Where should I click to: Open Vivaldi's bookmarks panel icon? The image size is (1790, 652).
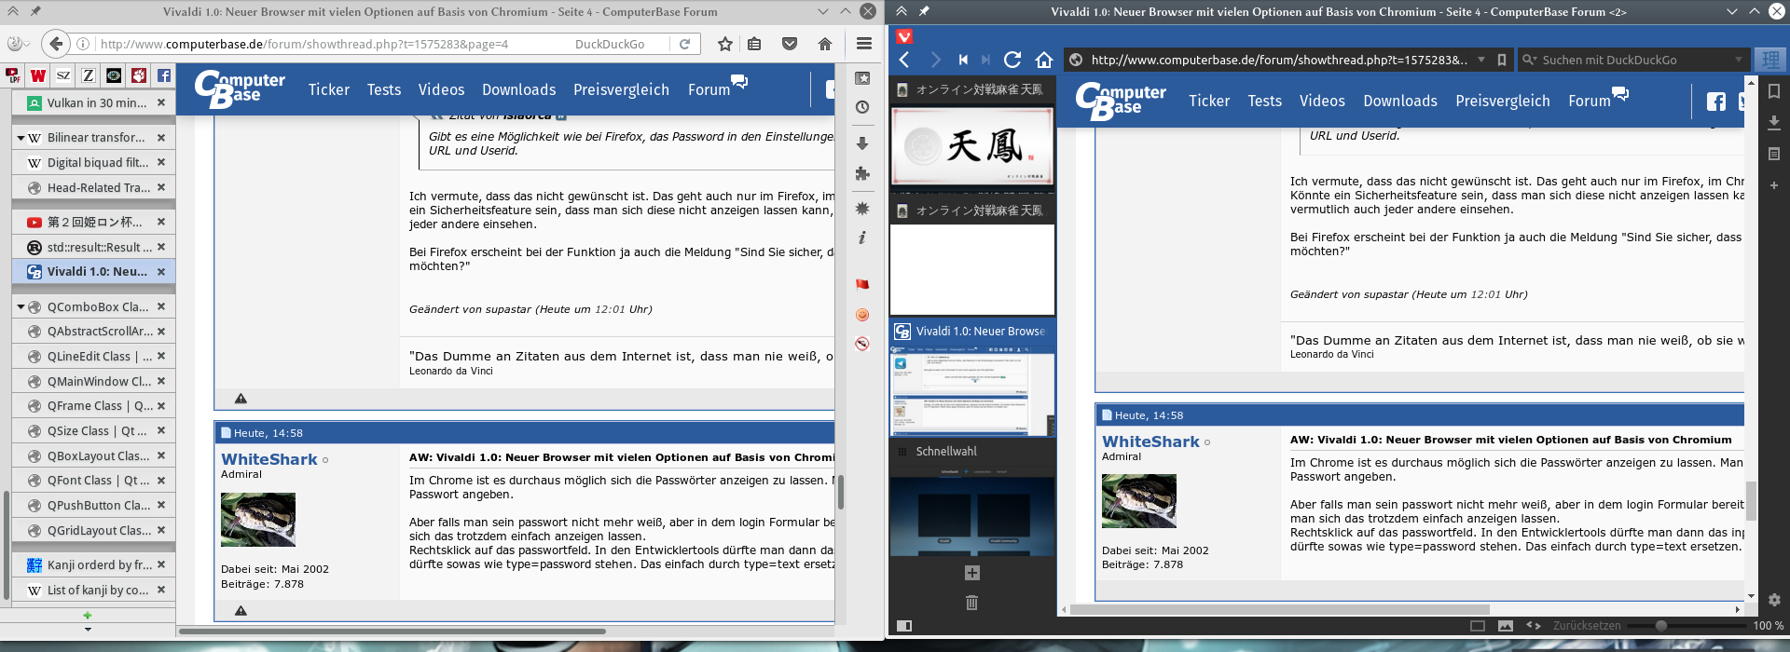(x=1774, y=91)
